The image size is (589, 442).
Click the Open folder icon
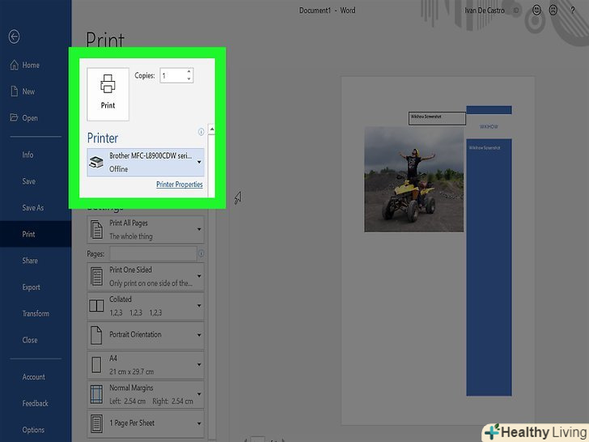pos(14,117)
